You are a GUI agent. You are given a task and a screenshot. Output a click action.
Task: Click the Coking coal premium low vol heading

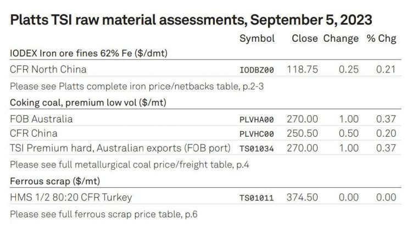coord(88,103)
